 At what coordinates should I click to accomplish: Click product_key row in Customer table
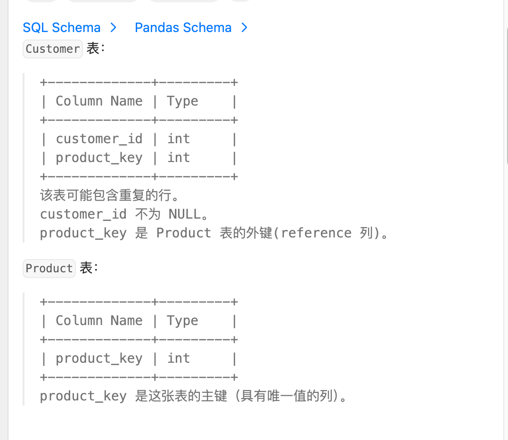[x=99, y=158]
